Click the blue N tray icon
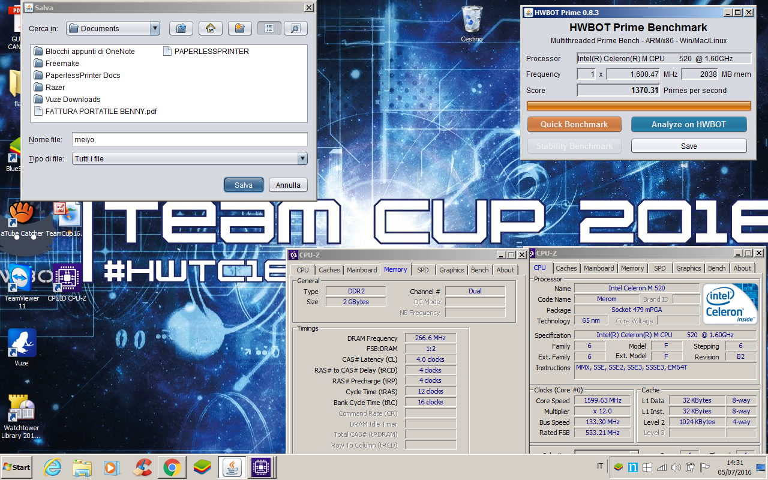 click(633, 467)
